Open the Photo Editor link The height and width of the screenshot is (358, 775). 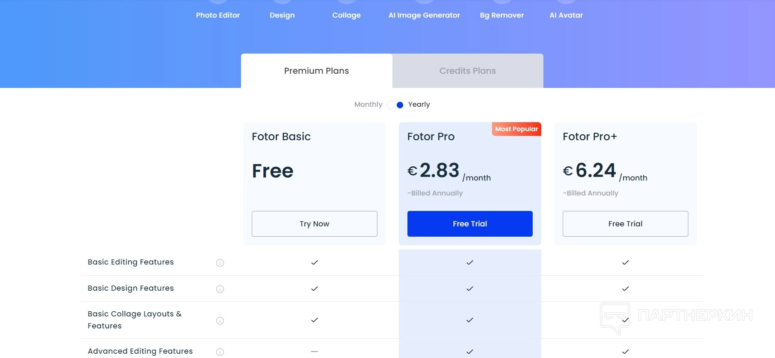(x=218, y=15)
